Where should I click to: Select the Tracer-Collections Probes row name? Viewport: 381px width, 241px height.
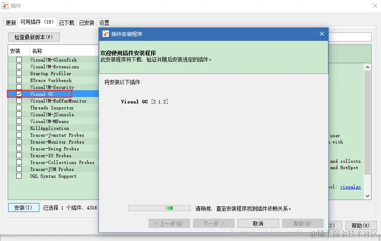click(x=62, y=162)
